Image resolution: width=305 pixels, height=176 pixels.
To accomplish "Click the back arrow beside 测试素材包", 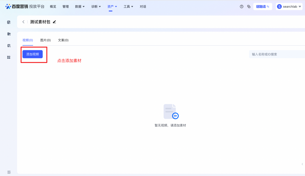I will tap(23, 22).
